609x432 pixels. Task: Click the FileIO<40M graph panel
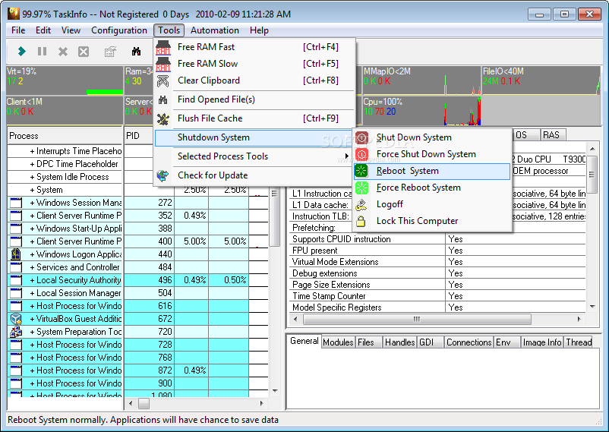click(x=541, y=80)
